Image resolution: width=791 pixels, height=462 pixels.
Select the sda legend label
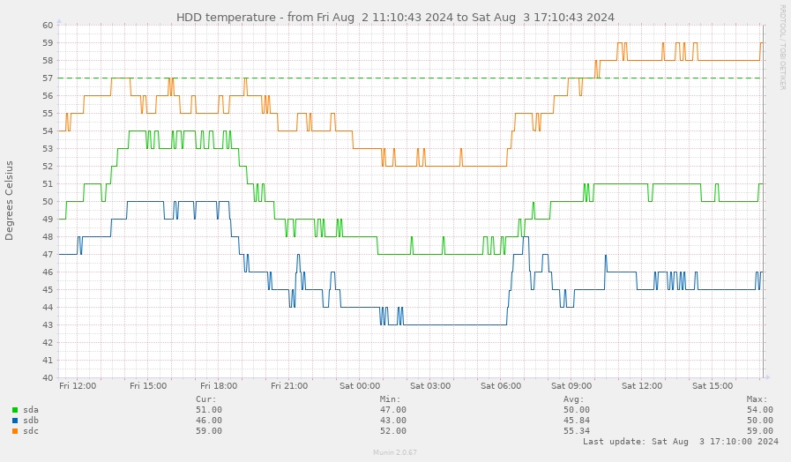coord(31,410)
